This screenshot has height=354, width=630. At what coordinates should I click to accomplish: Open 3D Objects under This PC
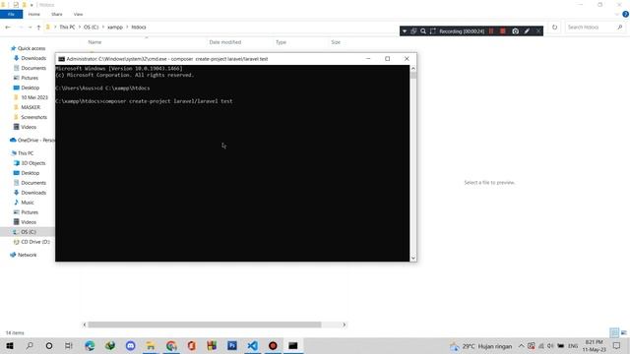click(x=32, y=163)
